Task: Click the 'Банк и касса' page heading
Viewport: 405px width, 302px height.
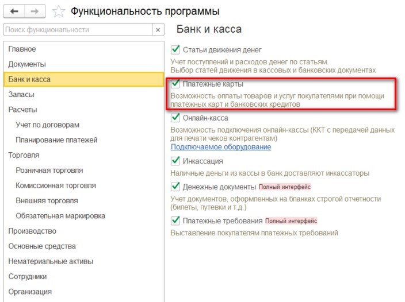Action: [209, 29]
